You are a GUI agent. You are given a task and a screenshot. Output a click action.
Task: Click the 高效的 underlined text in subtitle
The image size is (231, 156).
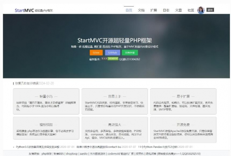coord(106,46)
